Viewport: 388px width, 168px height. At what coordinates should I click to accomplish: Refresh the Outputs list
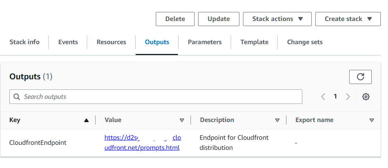tap(360, 77)
